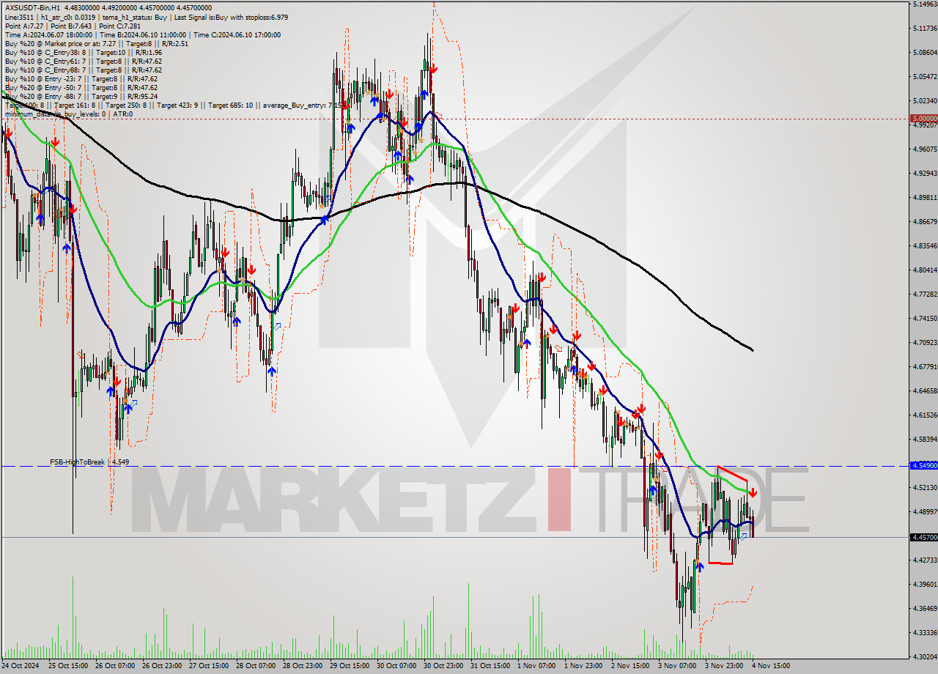Click the minimum_distance_buy_levels text line
Image resolution: width=938 pixels, height=674 pixels.
click(69, 114)
